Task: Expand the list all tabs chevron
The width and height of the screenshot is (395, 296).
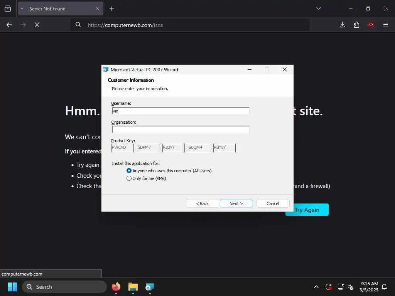Action: coord(318,8)
